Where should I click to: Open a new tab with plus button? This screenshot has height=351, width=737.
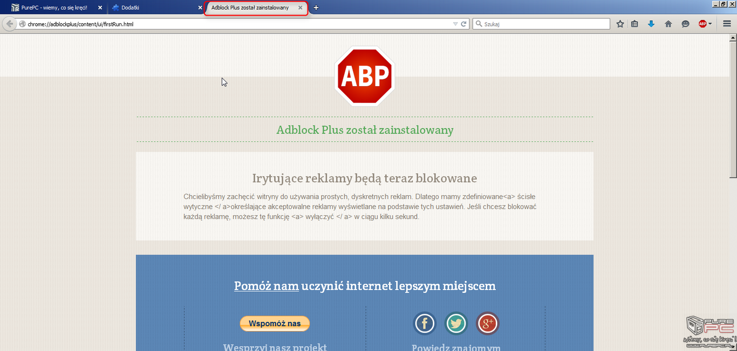[x=316, y=8]
